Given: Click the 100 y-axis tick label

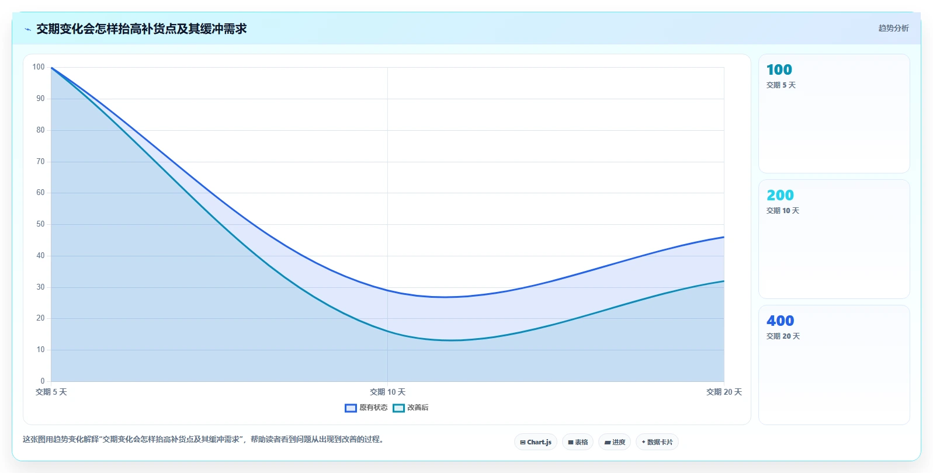Looking at the screenshot, I should (39, 67).
